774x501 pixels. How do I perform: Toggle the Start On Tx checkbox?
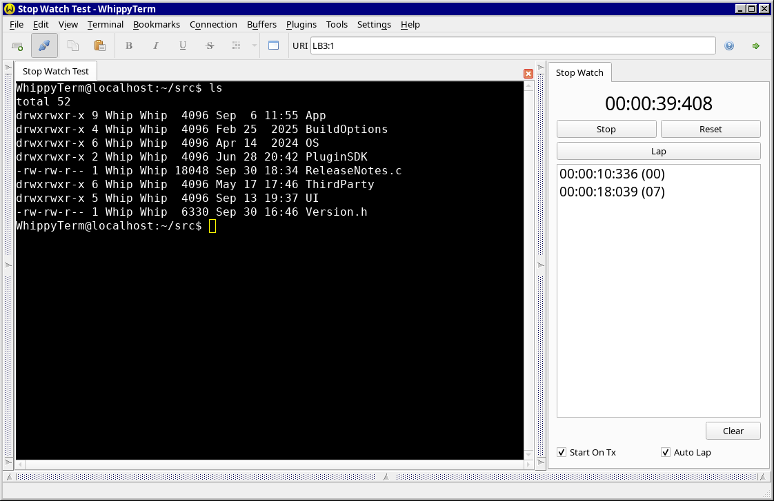coord(562,452)
